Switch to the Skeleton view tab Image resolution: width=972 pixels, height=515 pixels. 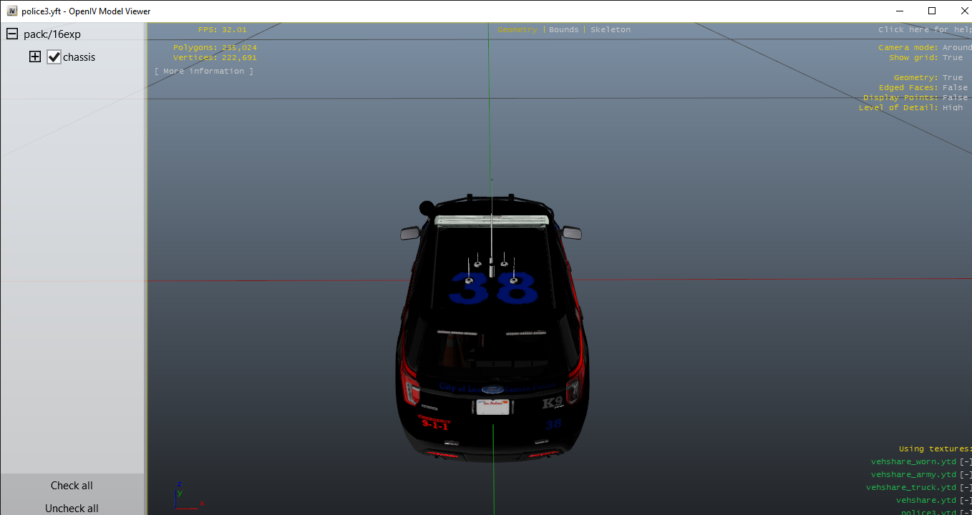point(610,30)
